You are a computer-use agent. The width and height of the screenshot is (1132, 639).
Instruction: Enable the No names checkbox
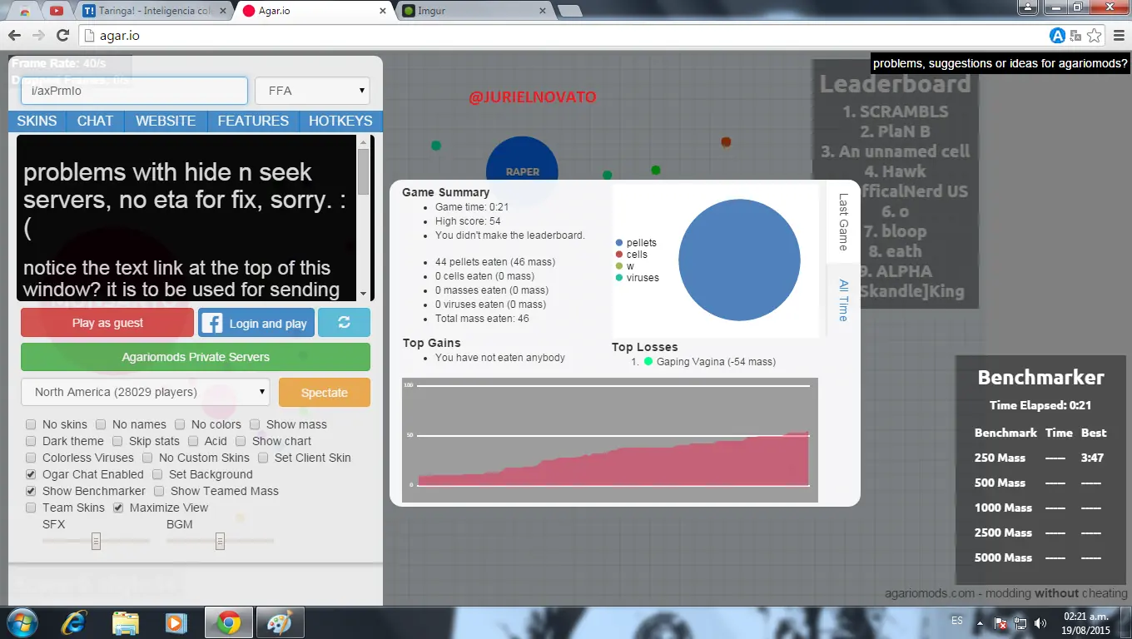pos(101,424)
